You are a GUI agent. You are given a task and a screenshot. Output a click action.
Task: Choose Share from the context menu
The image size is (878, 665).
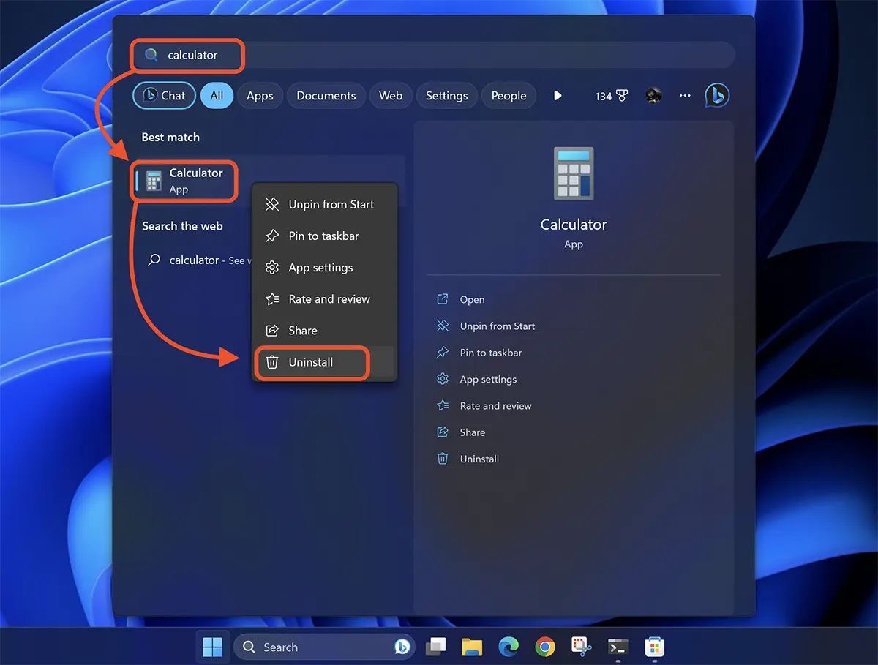[x=325, y=331]
